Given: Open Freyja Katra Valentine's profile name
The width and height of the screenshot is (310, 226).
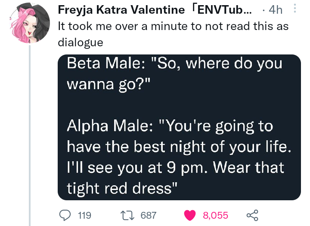Looking at the screenshot, I should pos(121,9).
